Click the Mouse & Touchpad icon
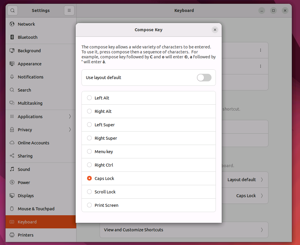This screenshot has width=300, height=245. [12, 209]
